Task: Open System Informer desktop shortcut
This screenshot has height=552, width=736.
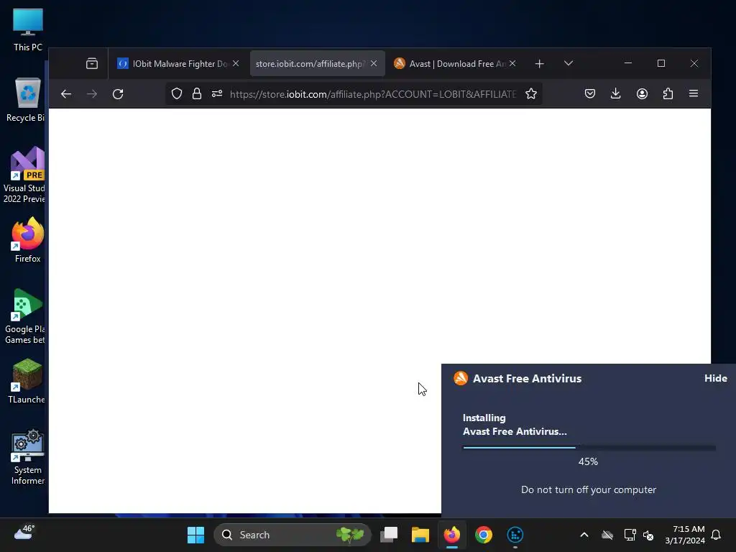Action: coord(28,457)
